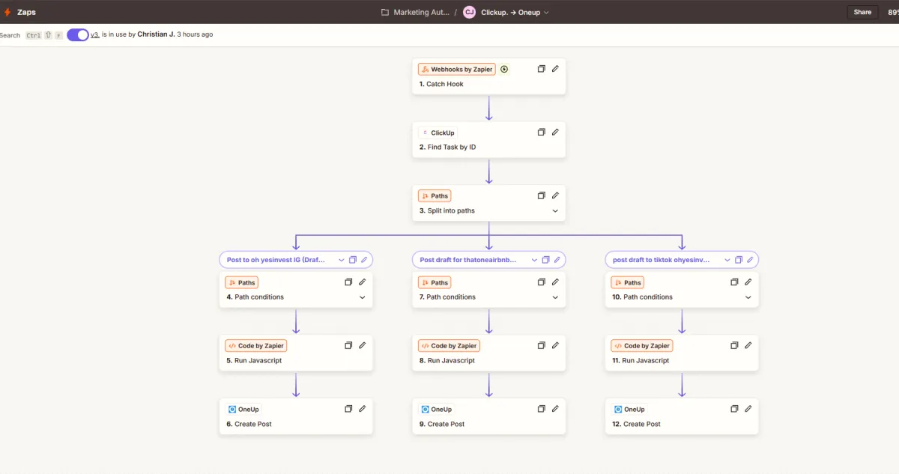Open the Clickup → Oneup title dropdown
The width and height of the screenshot is (899, 474).
[515, 12]
